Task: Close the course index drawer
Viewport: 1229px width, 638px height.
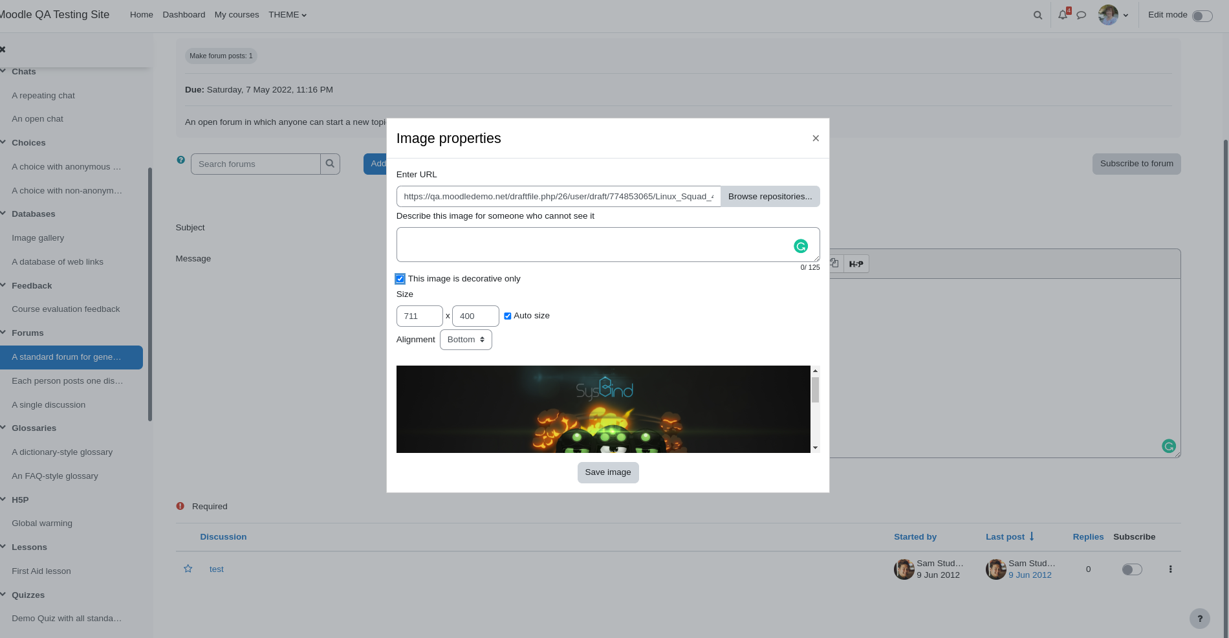Action: (3, 49)
